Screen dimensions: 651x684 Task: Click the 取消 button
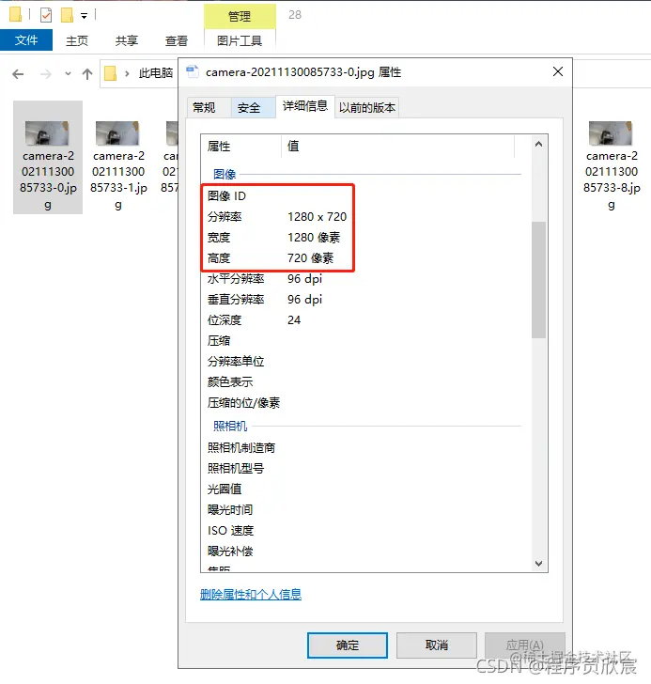tap(437, 645)
